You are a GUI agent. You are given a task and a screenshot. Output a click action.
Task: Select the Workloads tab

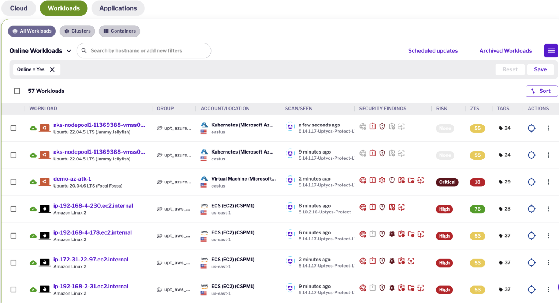(x=64, y=8)
